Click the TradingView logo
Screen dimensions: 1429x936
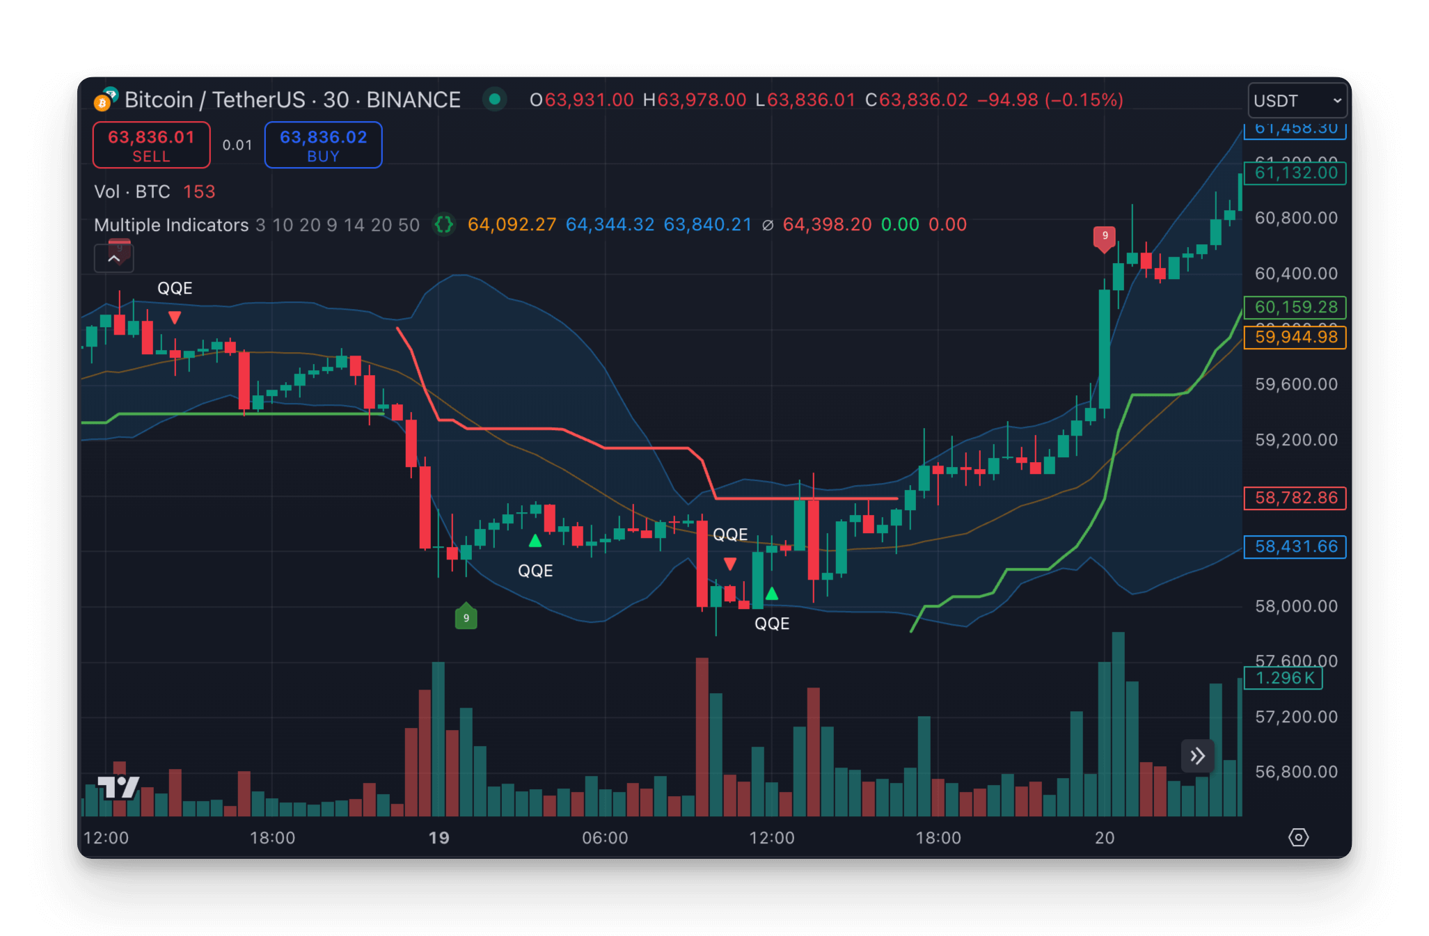[118, 787]
